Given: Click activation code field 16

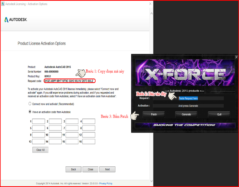Looking at the screenshot, I should 89,141.
